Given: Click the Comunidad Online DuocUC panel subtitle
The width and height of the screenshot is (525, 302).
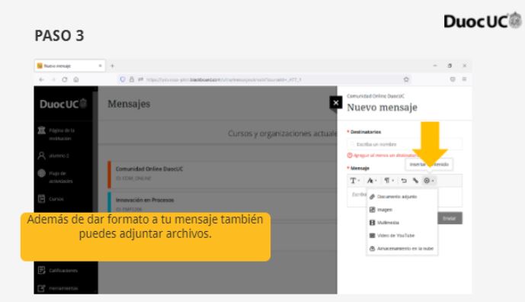Looking at the screenshot, I should pyautogui.click(x=376, y=96).
